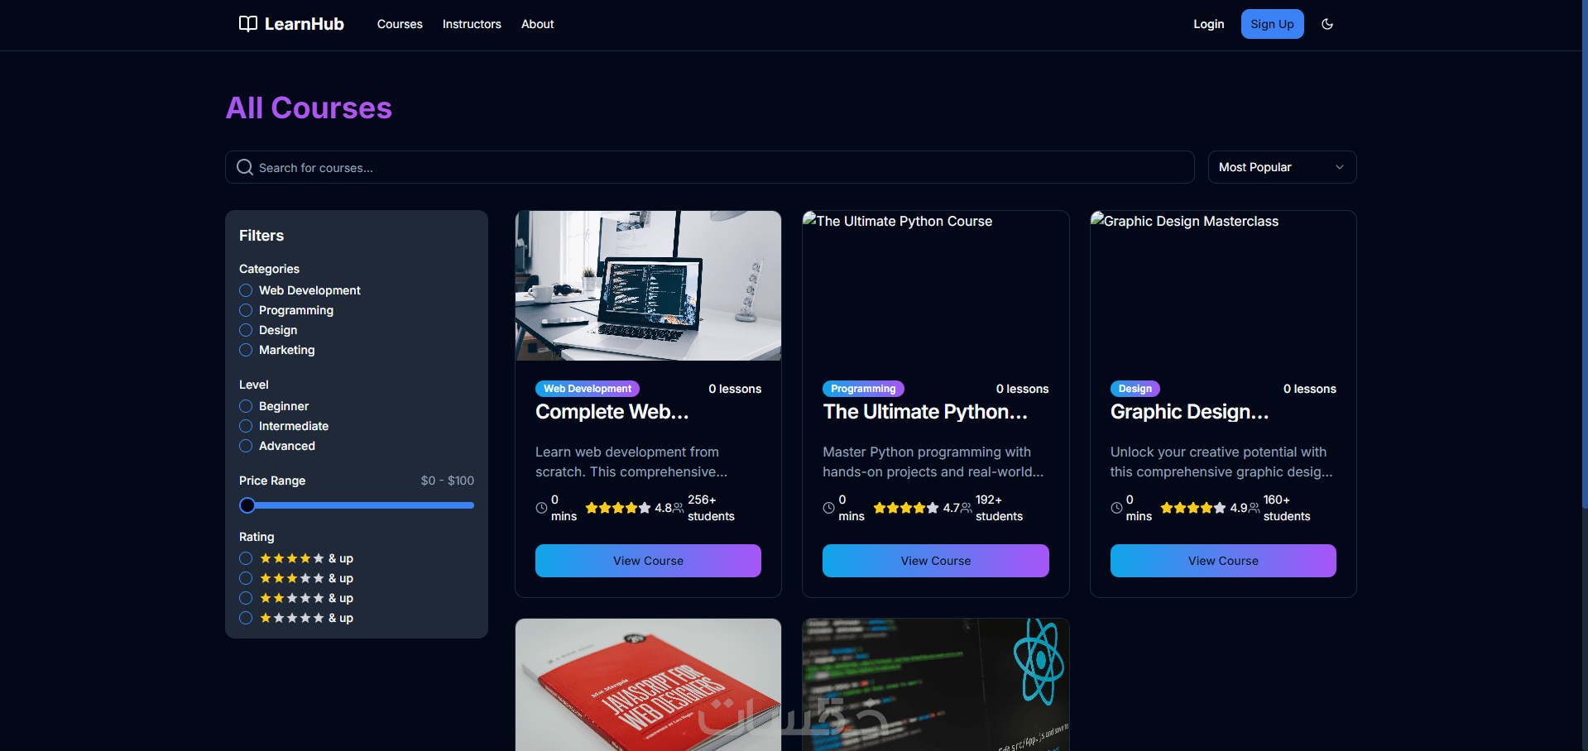Screen dimensions: 1588x751
Task: Click the students icon on Complete Web card
Action: point(679,508)
